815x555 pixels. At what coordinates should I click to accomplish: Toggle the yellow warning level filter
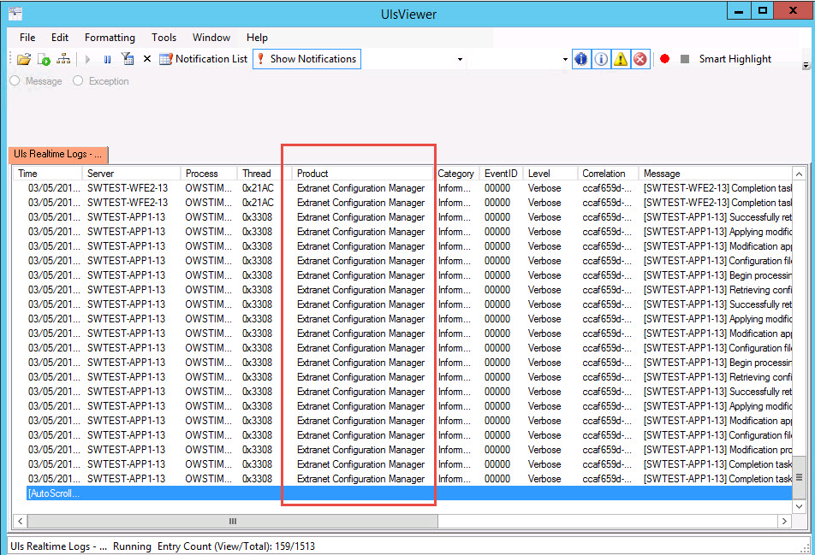point(621,59)
